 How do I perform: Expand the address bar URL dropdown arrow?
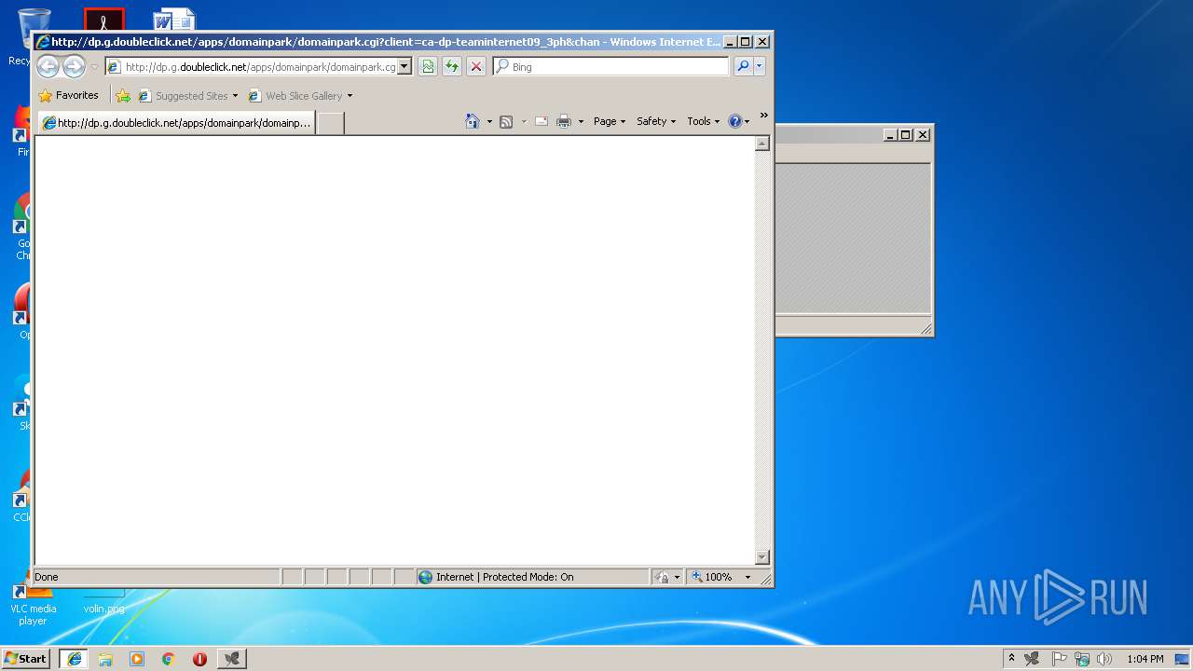click(x=405, y=66)
